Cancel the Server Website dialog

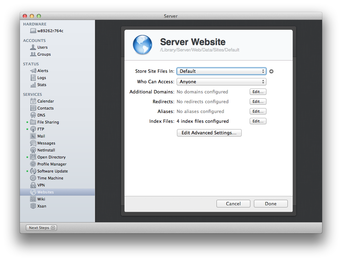233,204
